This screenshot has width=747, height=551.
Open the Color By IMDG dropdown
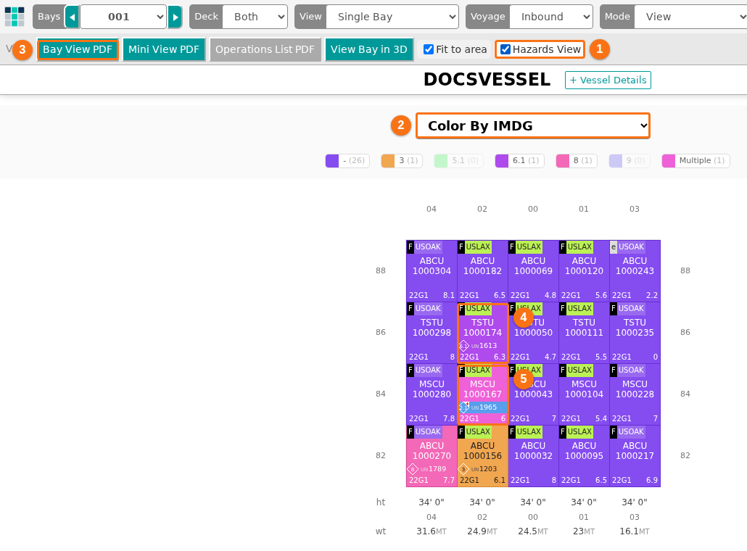coord(533,125)
